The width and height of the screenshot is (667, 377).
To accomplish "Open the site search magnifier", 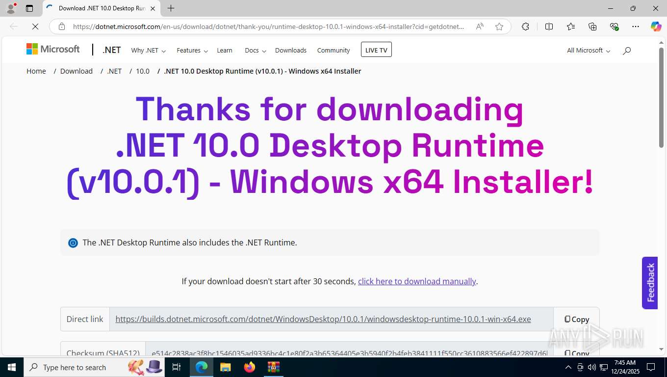I will [627, 50].
